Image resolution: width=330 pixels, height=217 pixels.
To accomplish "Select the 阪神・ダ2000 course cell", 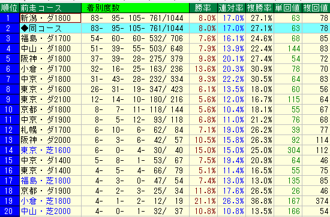I will 50,140.
